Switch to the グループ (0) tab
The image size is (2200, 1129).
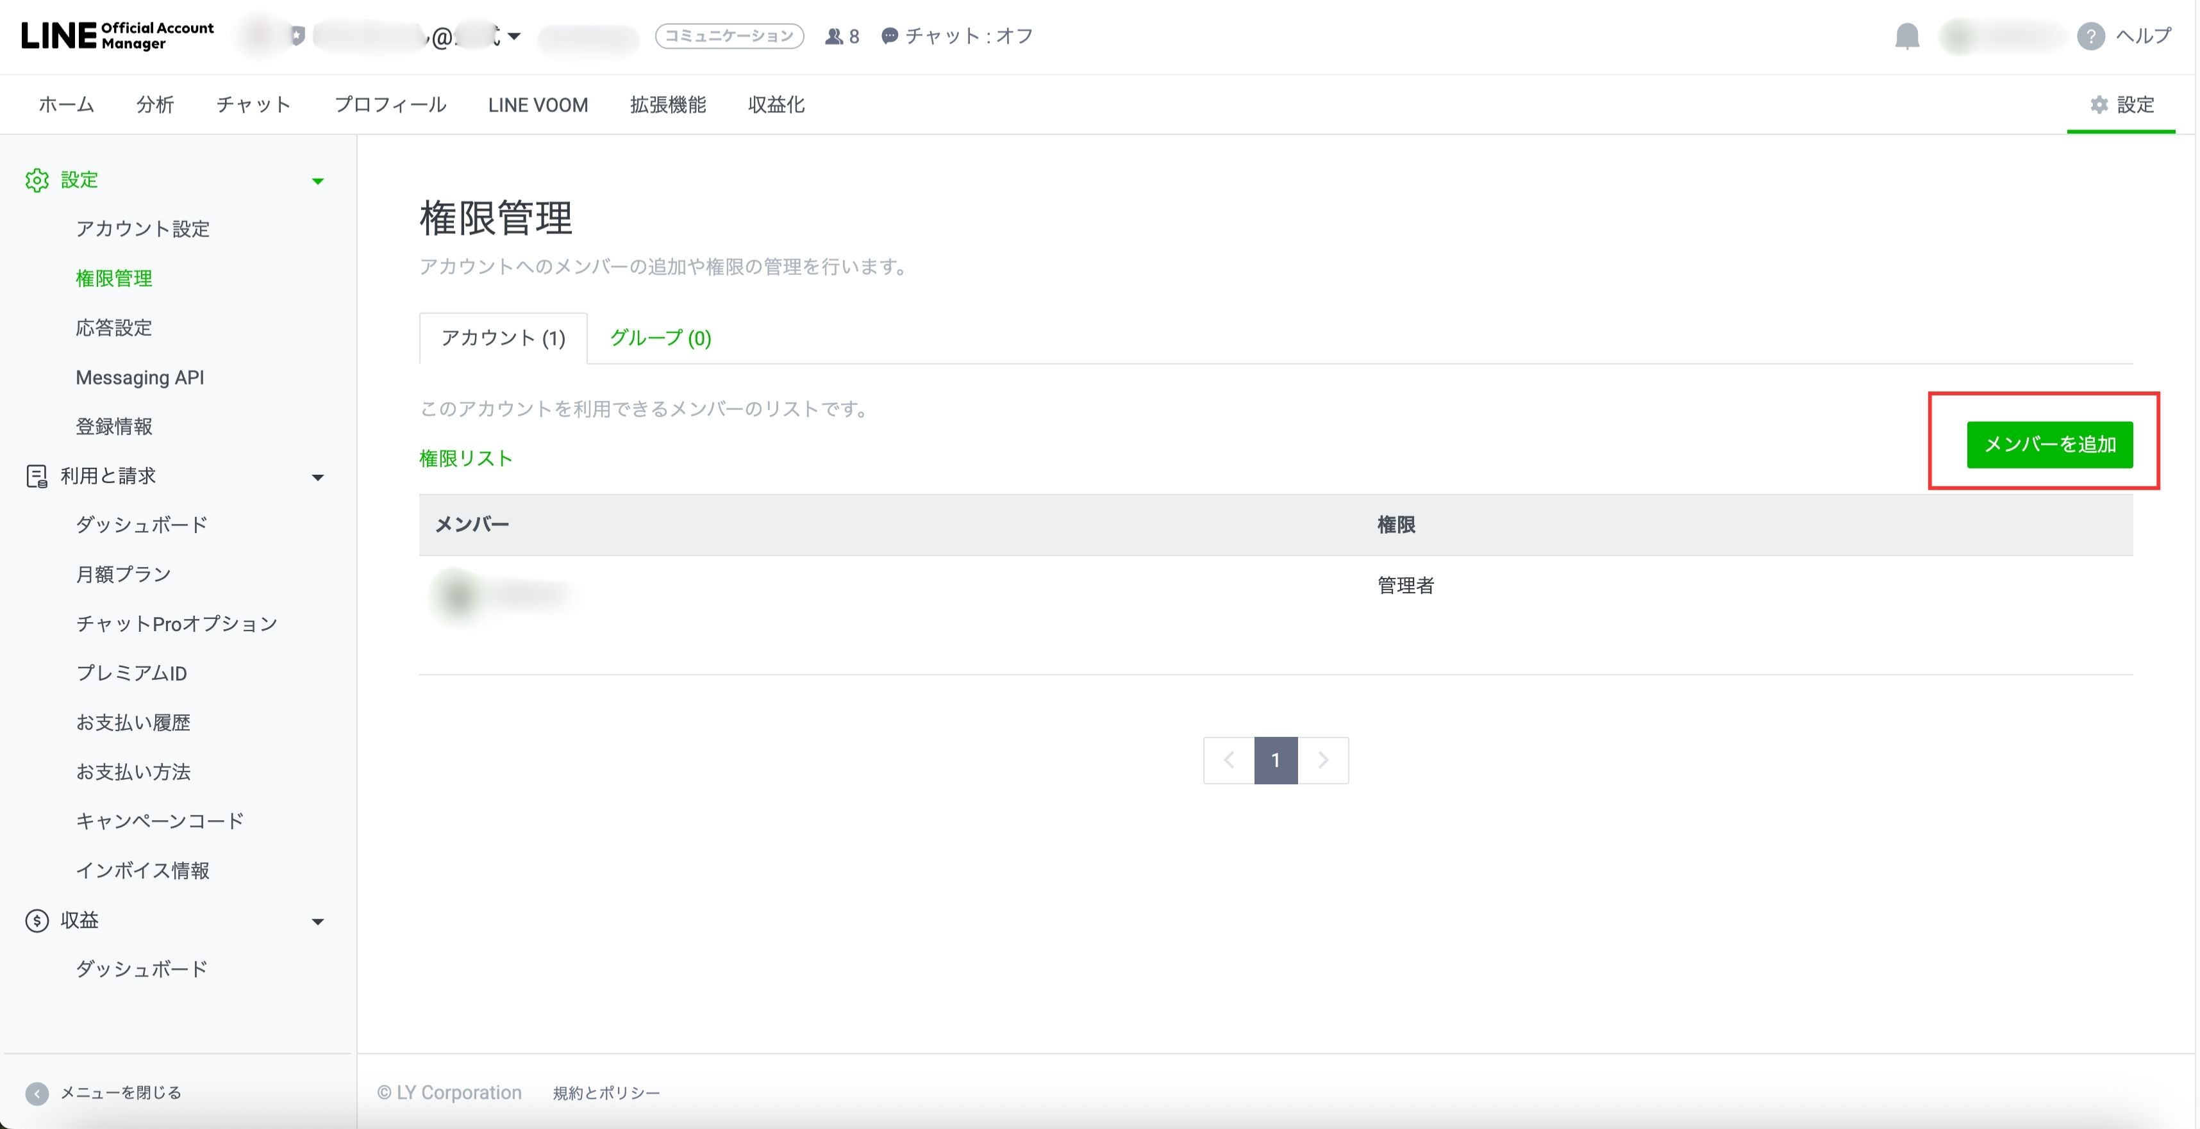click(660, 338)
